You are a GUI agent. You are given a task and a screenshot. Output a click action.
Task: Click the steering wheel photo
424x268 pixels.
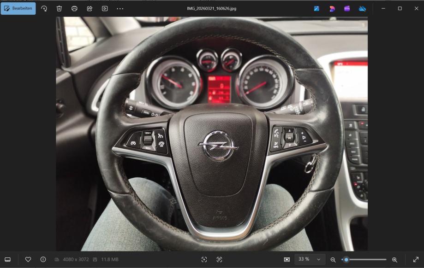(x=212, y=134)
